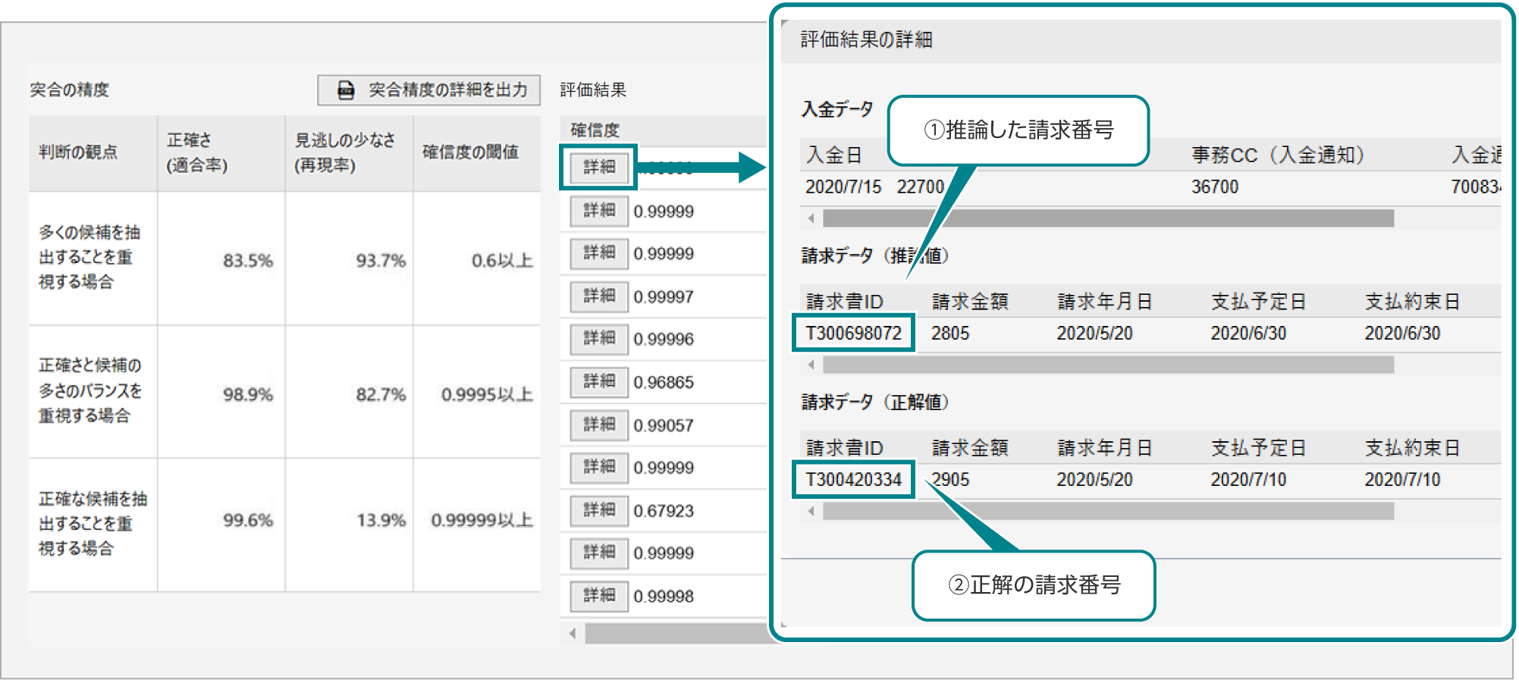Screen dimensions: 1519x680
Task: Click the 入金日 value 2020/7/15
Action: (x=843, y=186)
